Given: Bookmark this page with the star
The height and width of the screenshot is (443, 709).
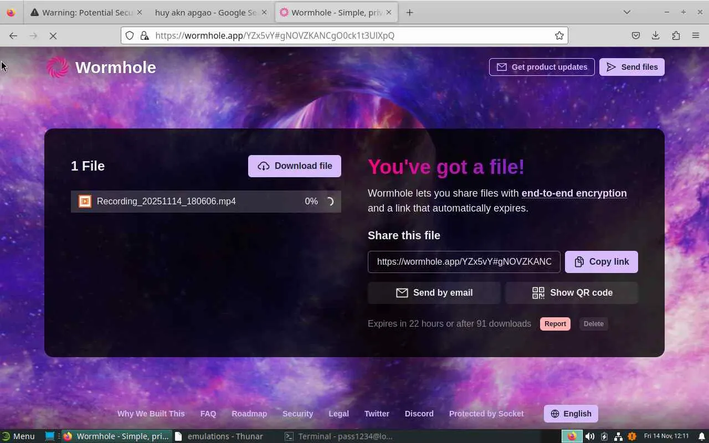Looking at the screenshot, I should 559,35.
